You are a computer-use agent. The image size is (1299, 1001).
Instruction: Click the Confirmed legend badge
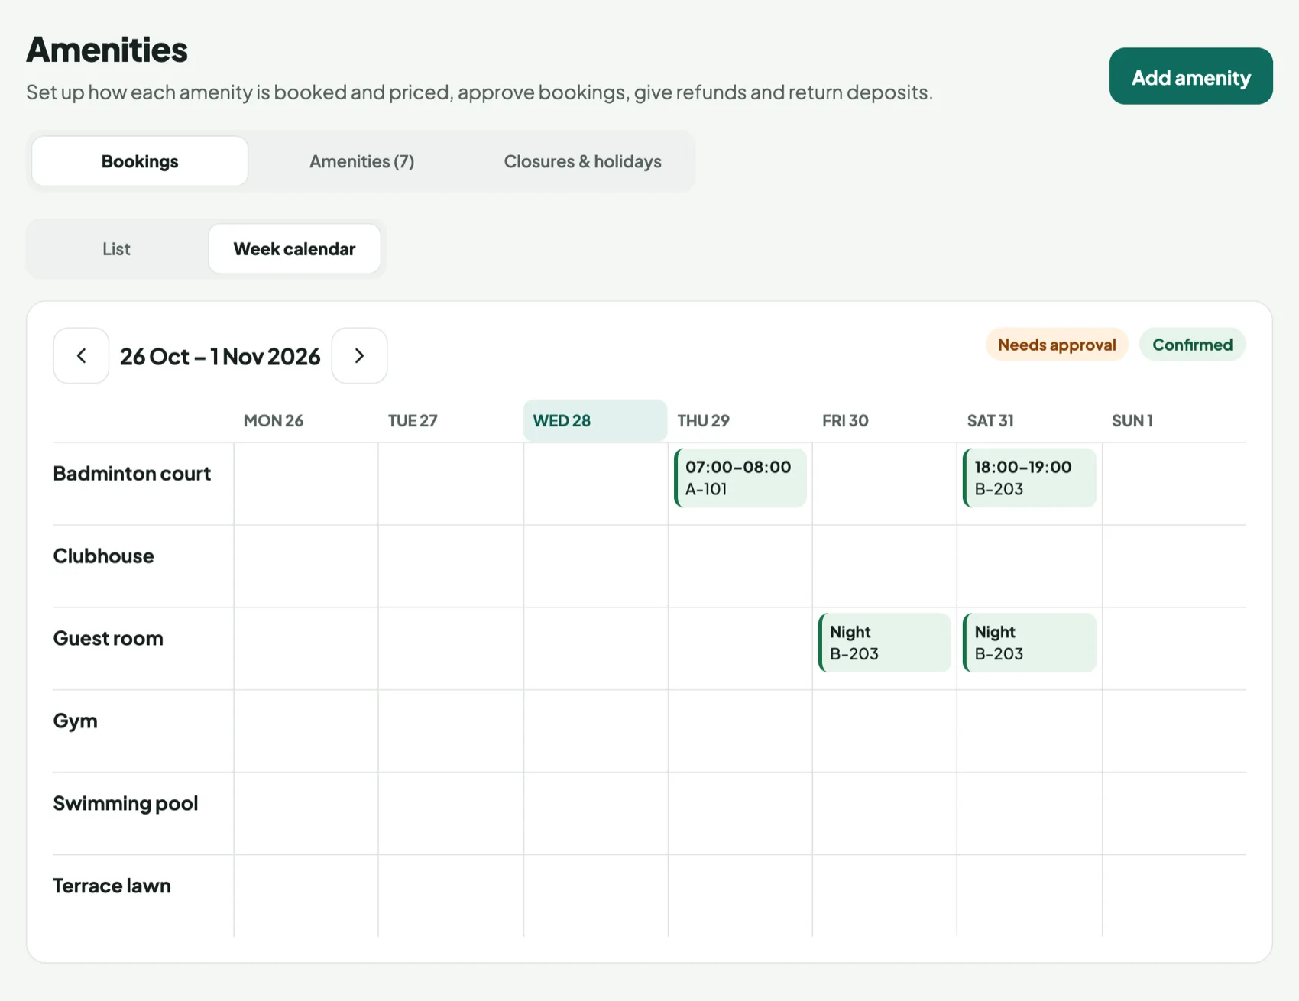pos(1192,345)
